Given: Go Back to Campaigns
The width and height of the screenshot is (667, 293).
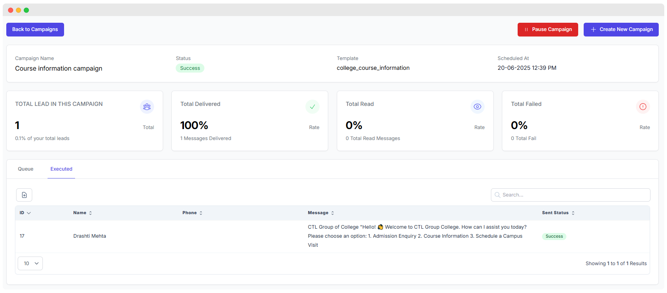Looking at the screenshot, I should tap(35, 29).
